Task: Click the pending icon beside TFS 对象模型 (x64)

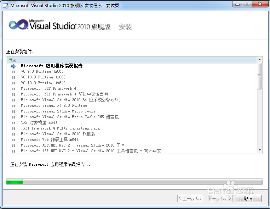Action: pyautogui.click(x=13, y=123)
